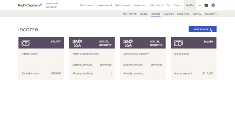Image resolution: width=235 pixels, height=122 pixels.
Task: Click the cash icon on Adam's Salary card
Action: (26, 43)
